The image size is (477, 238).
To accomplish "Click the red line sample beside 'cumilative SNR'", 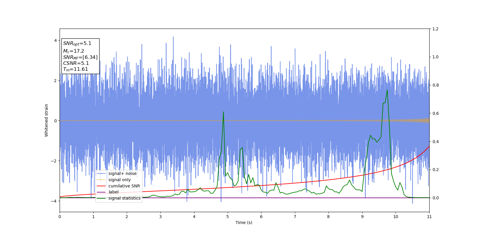I will (102, 186).
